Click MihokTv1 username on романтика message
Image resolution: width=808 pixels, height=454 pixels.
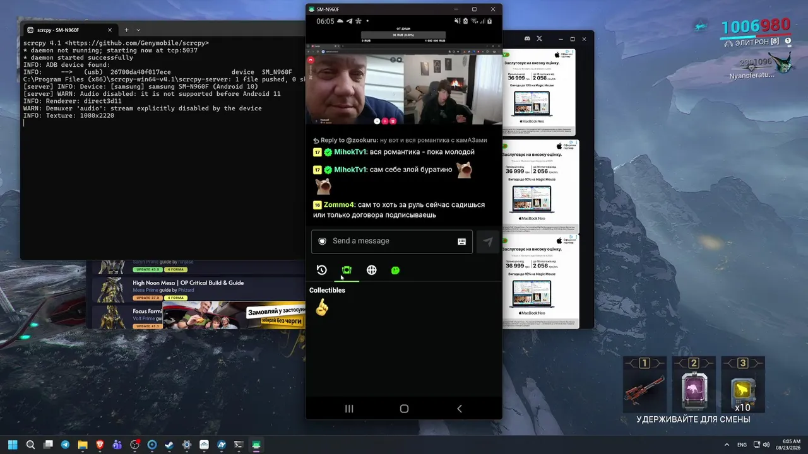350,152
